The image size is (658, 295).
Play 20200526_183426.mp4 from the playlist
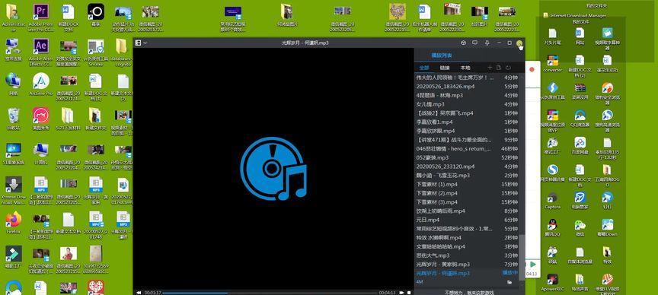467,87
